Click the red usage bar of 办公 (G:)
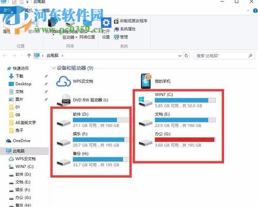The width and height of the screenshot is (258, 207). point(185,139)
